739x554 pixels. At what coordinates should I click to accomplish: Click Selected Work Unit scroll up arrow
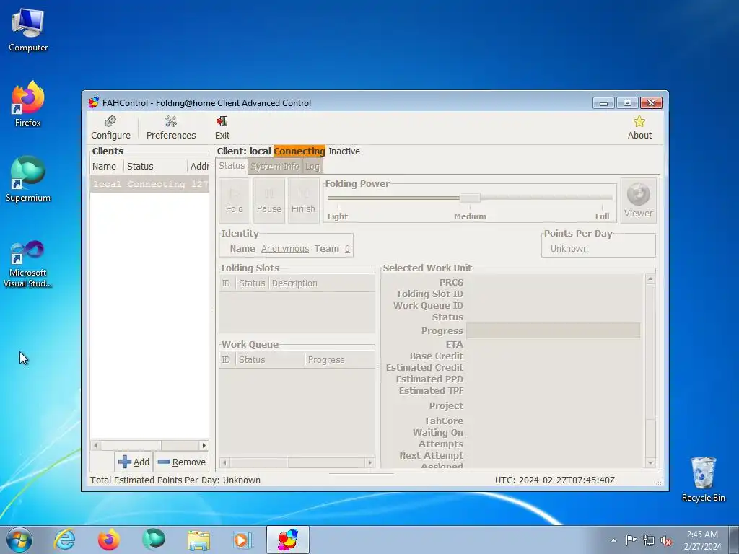pos(650,279)
